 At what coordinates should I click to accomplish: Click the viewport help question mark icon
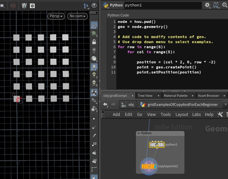click(94, 5)
